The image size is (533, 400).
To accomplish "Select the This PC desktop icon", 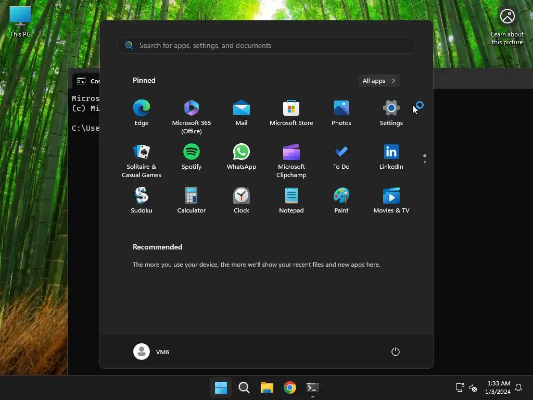I will 20,22.
